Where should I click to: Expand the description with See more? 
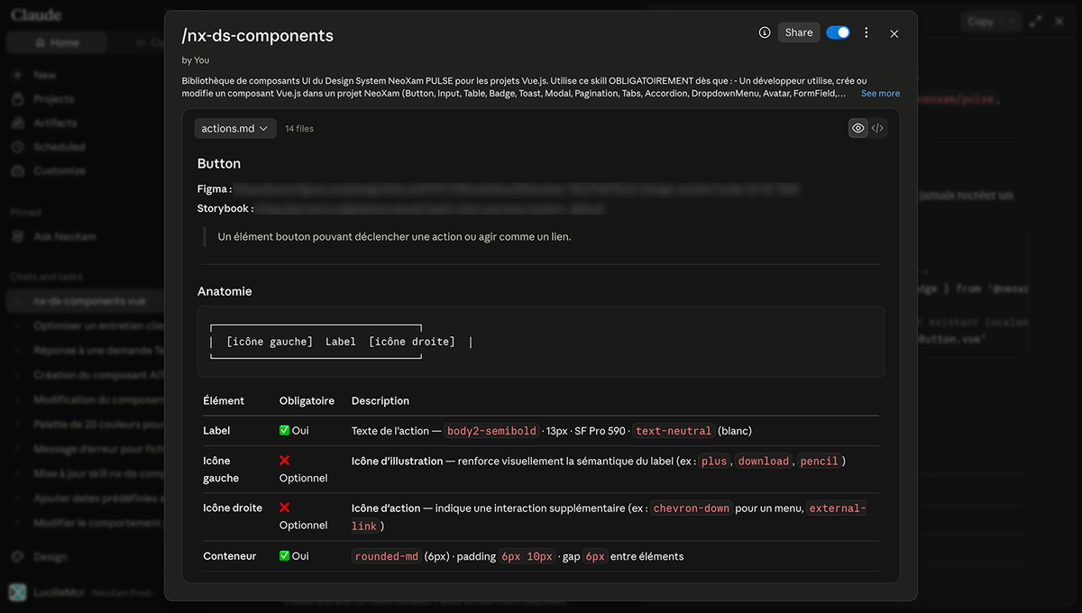880,94
